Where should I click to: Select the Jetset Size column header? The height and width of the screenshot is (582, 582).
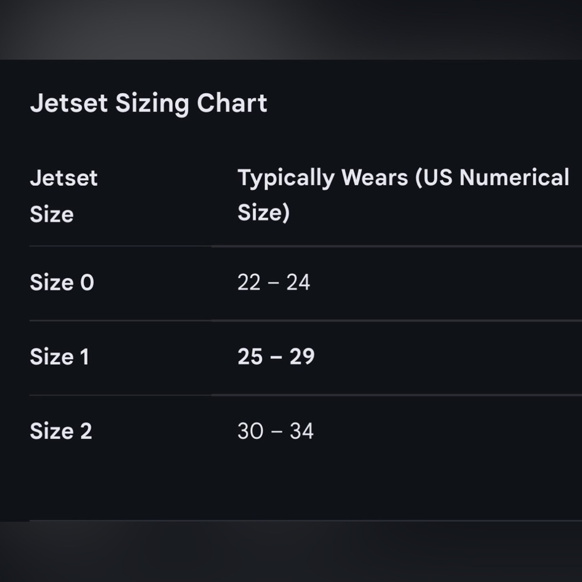(x=63, y=196)
